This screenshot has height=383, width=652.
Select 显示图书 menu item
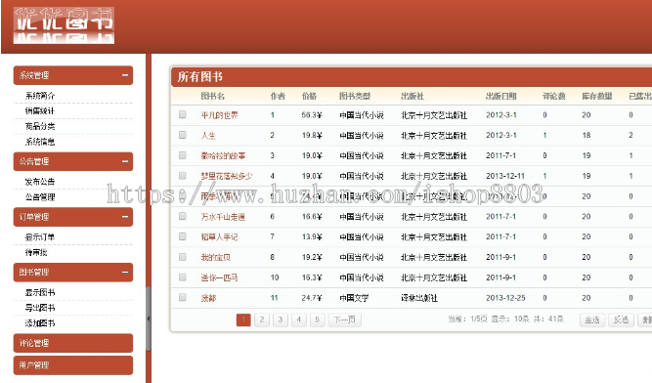pos(40,292)
